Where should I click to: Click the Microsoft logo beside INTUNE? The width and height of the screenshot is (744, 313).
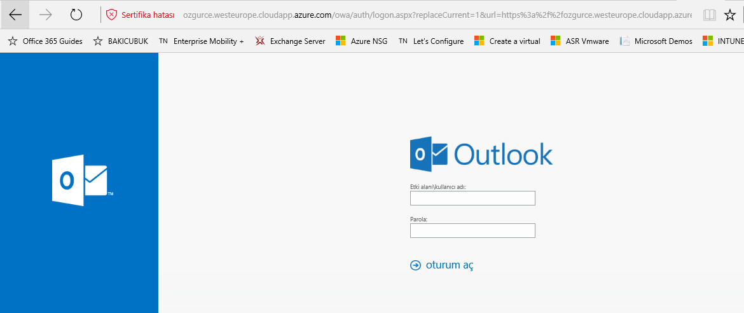[x=708, y=41]
